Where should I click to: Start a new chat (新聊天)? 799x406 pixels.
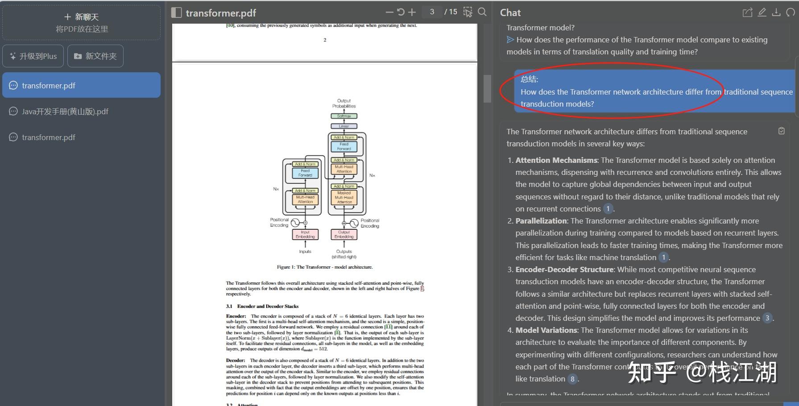(82, 17)
